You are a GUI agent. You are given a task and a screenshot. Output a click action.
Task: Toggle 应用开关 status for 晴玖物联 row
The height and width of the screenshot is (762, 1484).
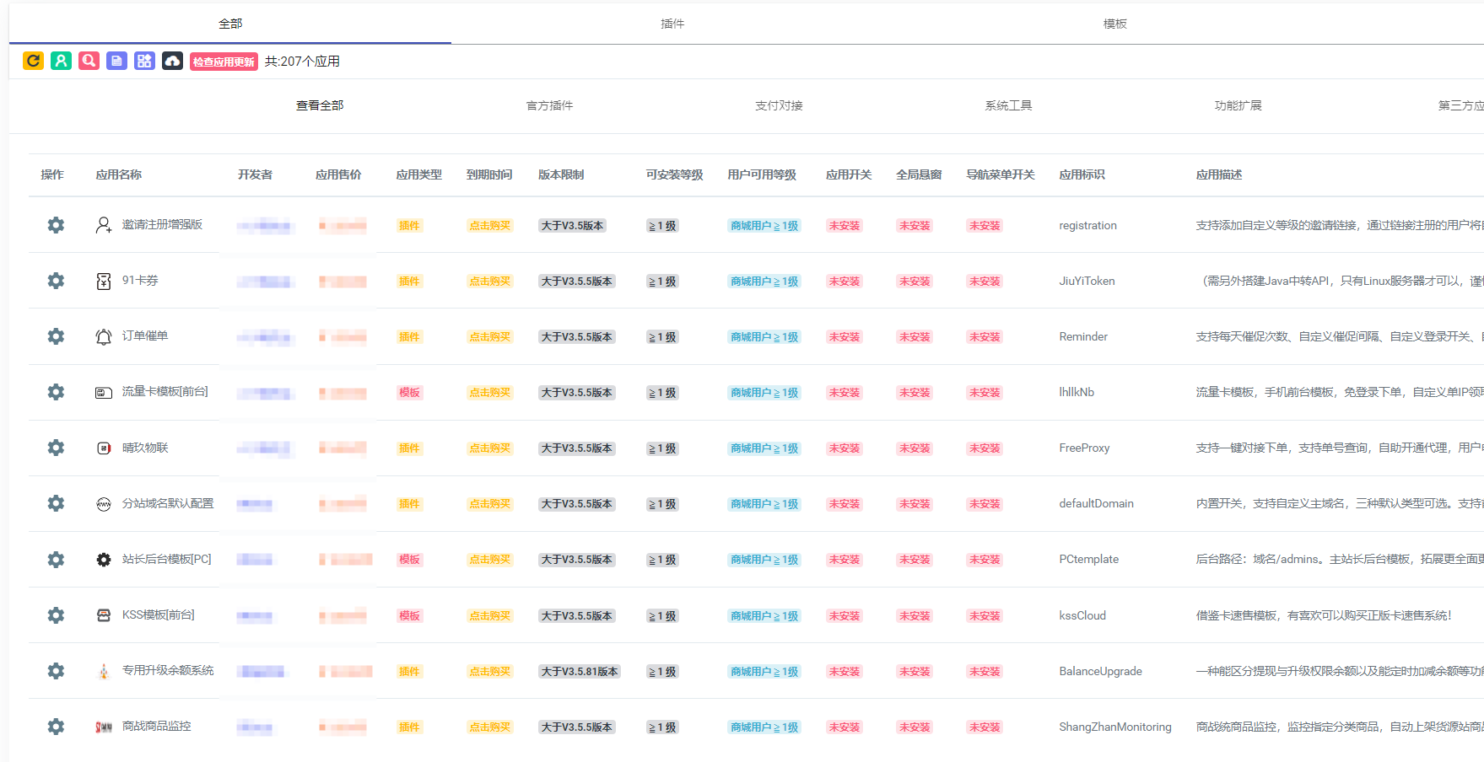844,448
